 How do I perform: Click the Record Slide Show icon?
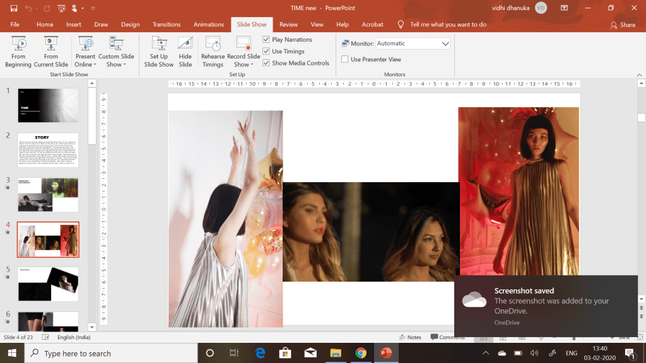(x=244, y=44)
